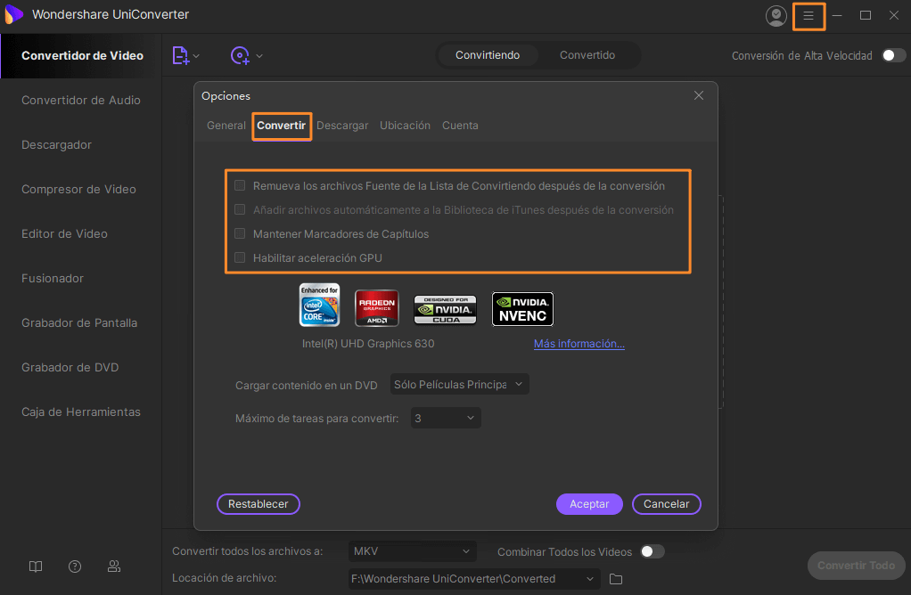Check Mantener Marcadores de Capítulos
This screenshot has width=911, height=595.
[240, 233]
